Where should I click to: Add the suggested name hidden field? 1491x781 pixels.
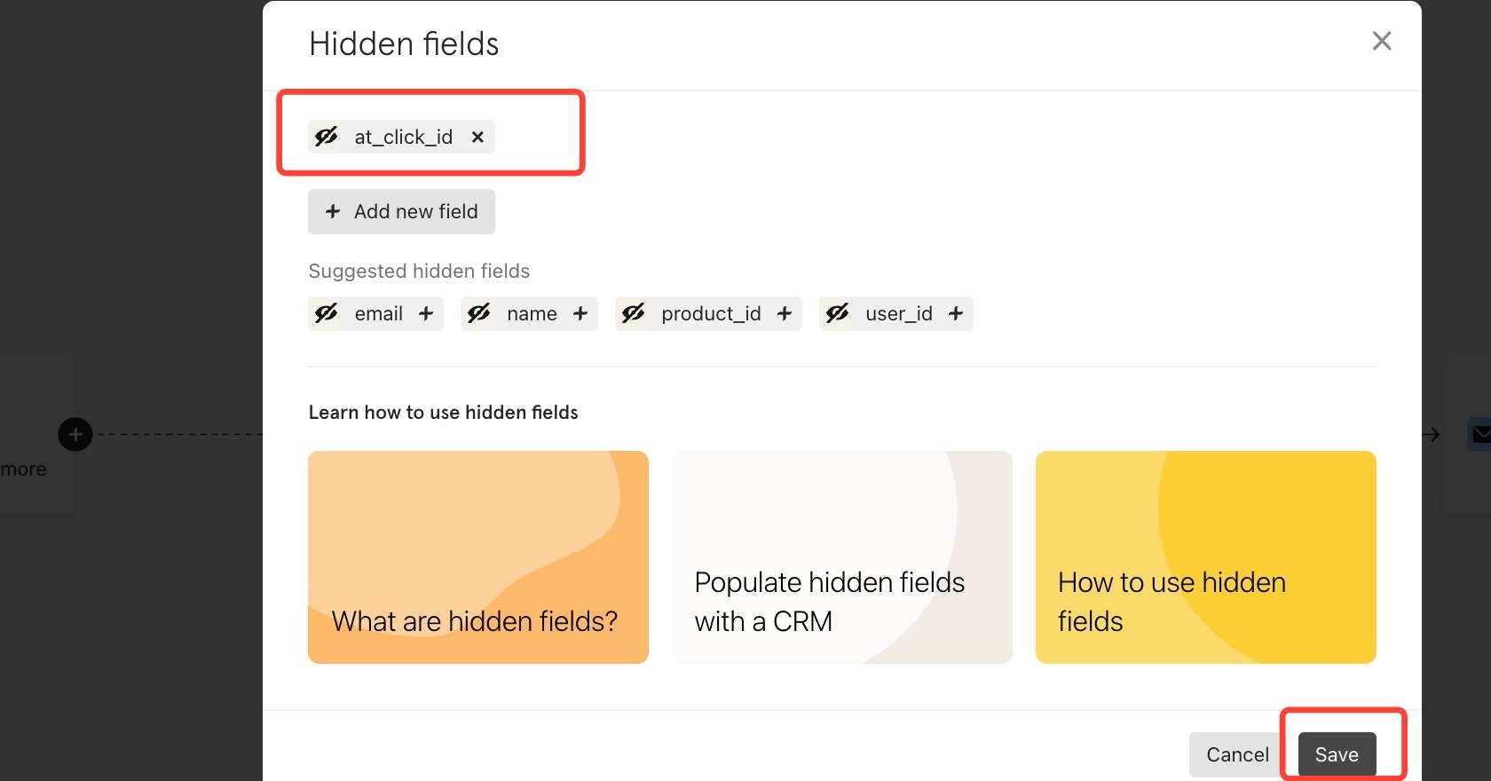click(x=580, y=313)
